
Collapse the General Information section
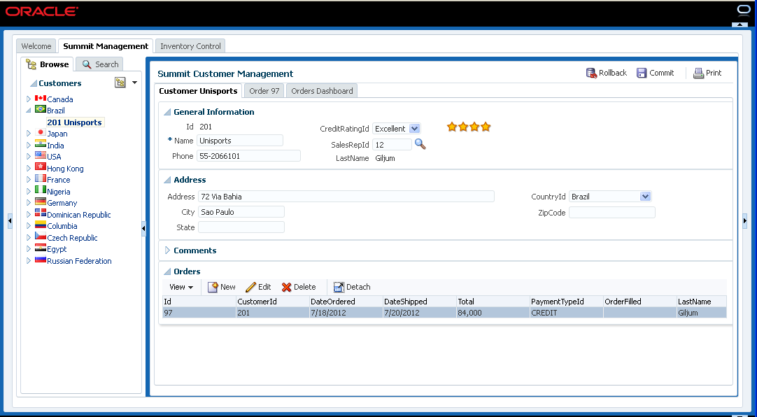click(x=167, y=112)
